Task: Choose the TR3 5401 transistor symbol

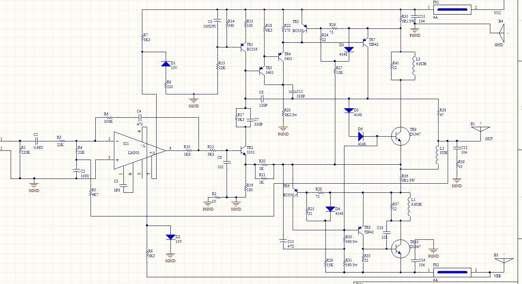Action: [x=261, y=70]
